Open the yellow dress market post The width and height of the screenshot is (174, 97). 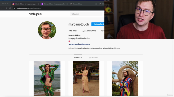click(86, 78)
